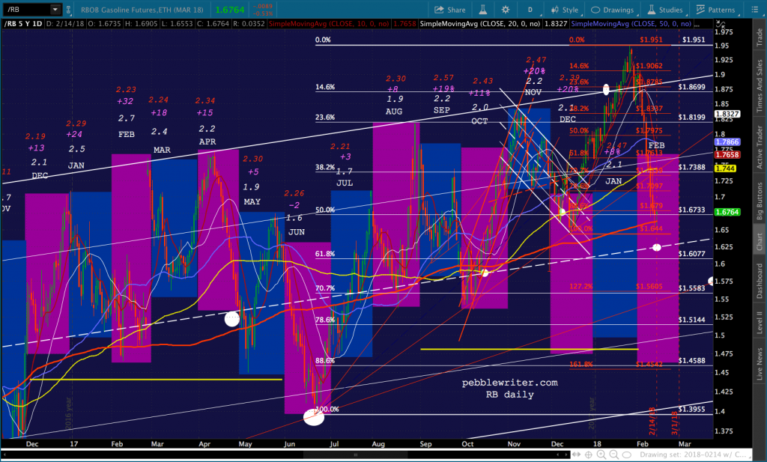Open chart settings gear icon
767x462 pixels.
click(x=506, y=10)
